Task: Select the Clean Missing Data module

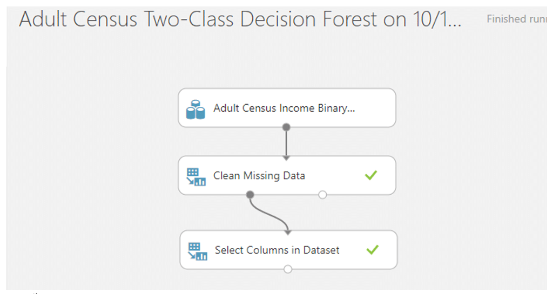Action: click(x=287, y=175)
